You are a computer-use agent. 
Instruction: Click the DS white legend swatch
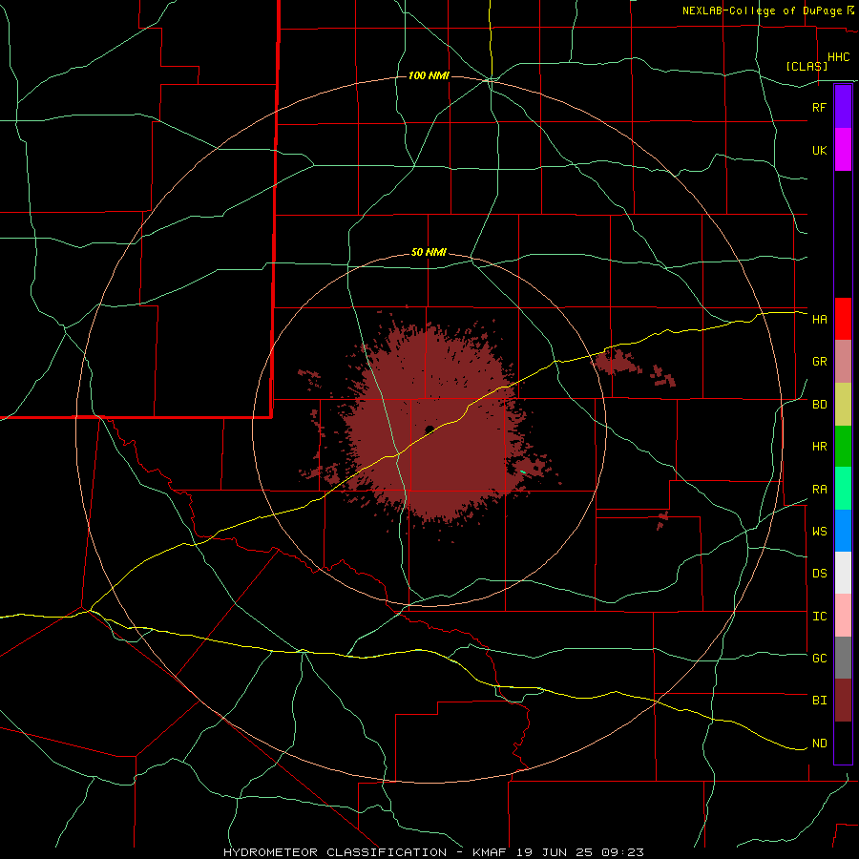(843, 573)
